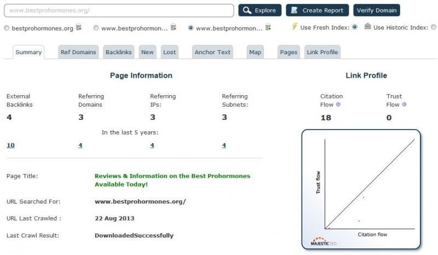The image size is (438, 255).
Task: Open the 4 referring subnets five-year link
Action: 224,145
